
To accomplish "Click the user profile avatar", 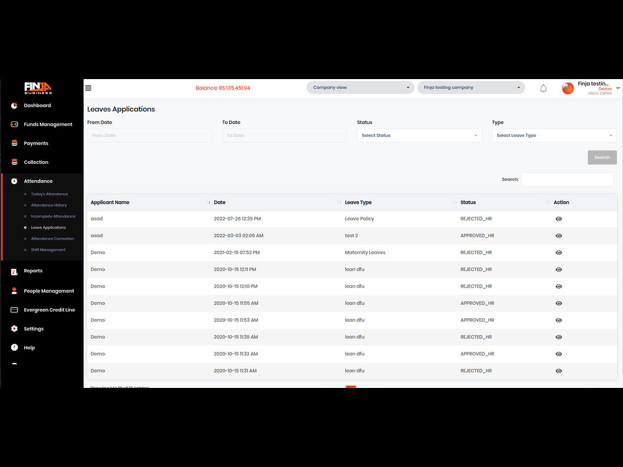I will coord(568,88).
